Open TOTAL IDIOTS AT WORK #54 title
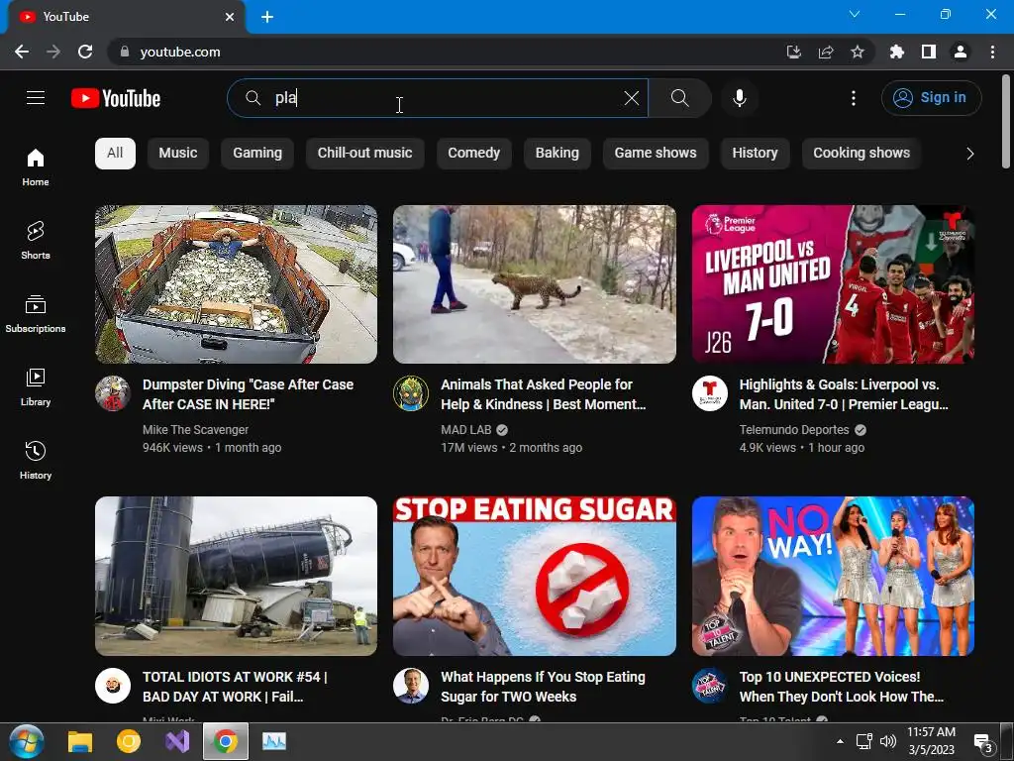This screenshot has width=1014, height=761. point(235,687)
